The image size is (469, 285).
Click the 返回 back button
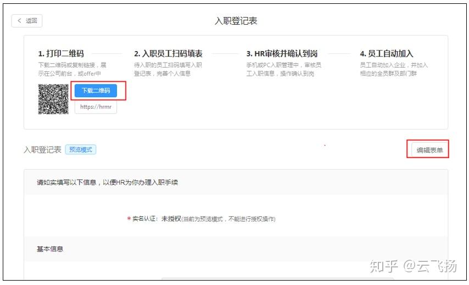(27, 21)
